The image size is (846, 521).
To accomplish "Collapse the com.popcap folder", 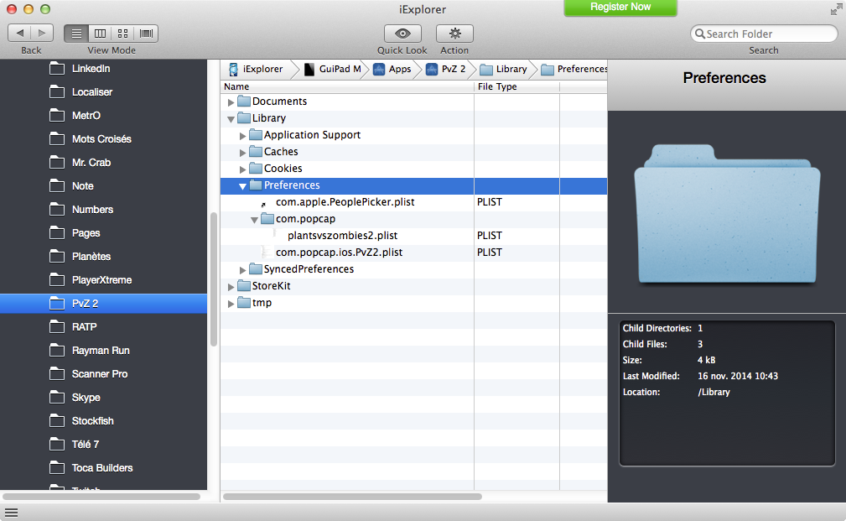I will [x=255, y=220].
